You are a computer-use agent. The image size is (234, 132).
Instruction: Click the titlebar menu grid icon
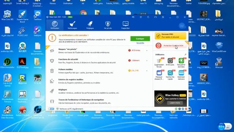coord(163,17)
